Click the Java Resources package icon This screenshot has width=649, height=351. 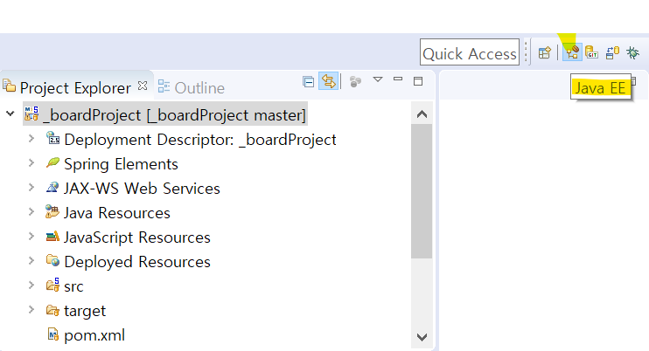[52, 211]
